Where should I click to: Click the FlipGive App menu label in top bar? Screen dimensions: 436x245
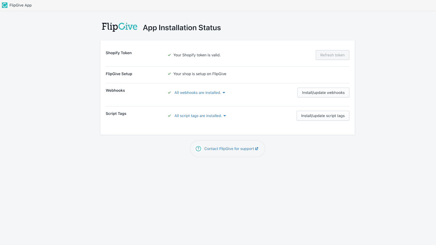click(x=20, y=5)
